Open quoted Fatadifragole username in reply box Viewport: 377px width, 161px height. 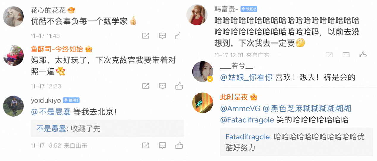tap(248, 137)
